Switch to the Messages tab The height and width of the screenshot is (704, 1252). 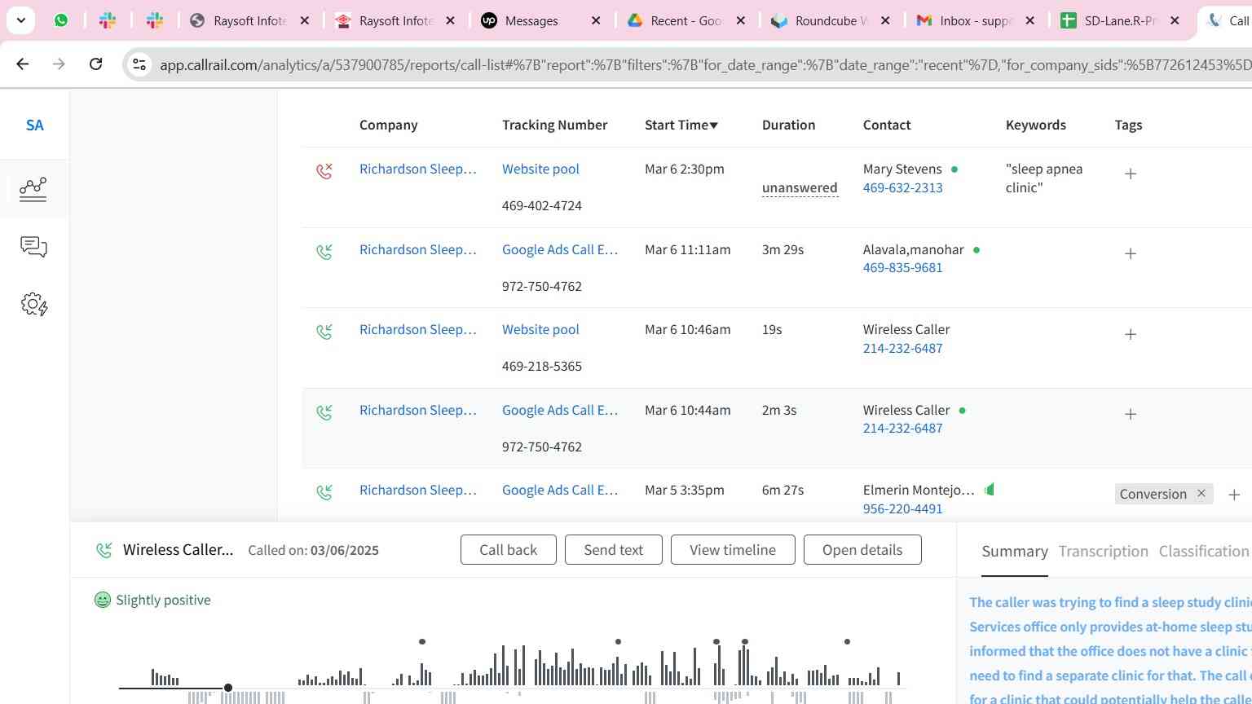(531, 21)
